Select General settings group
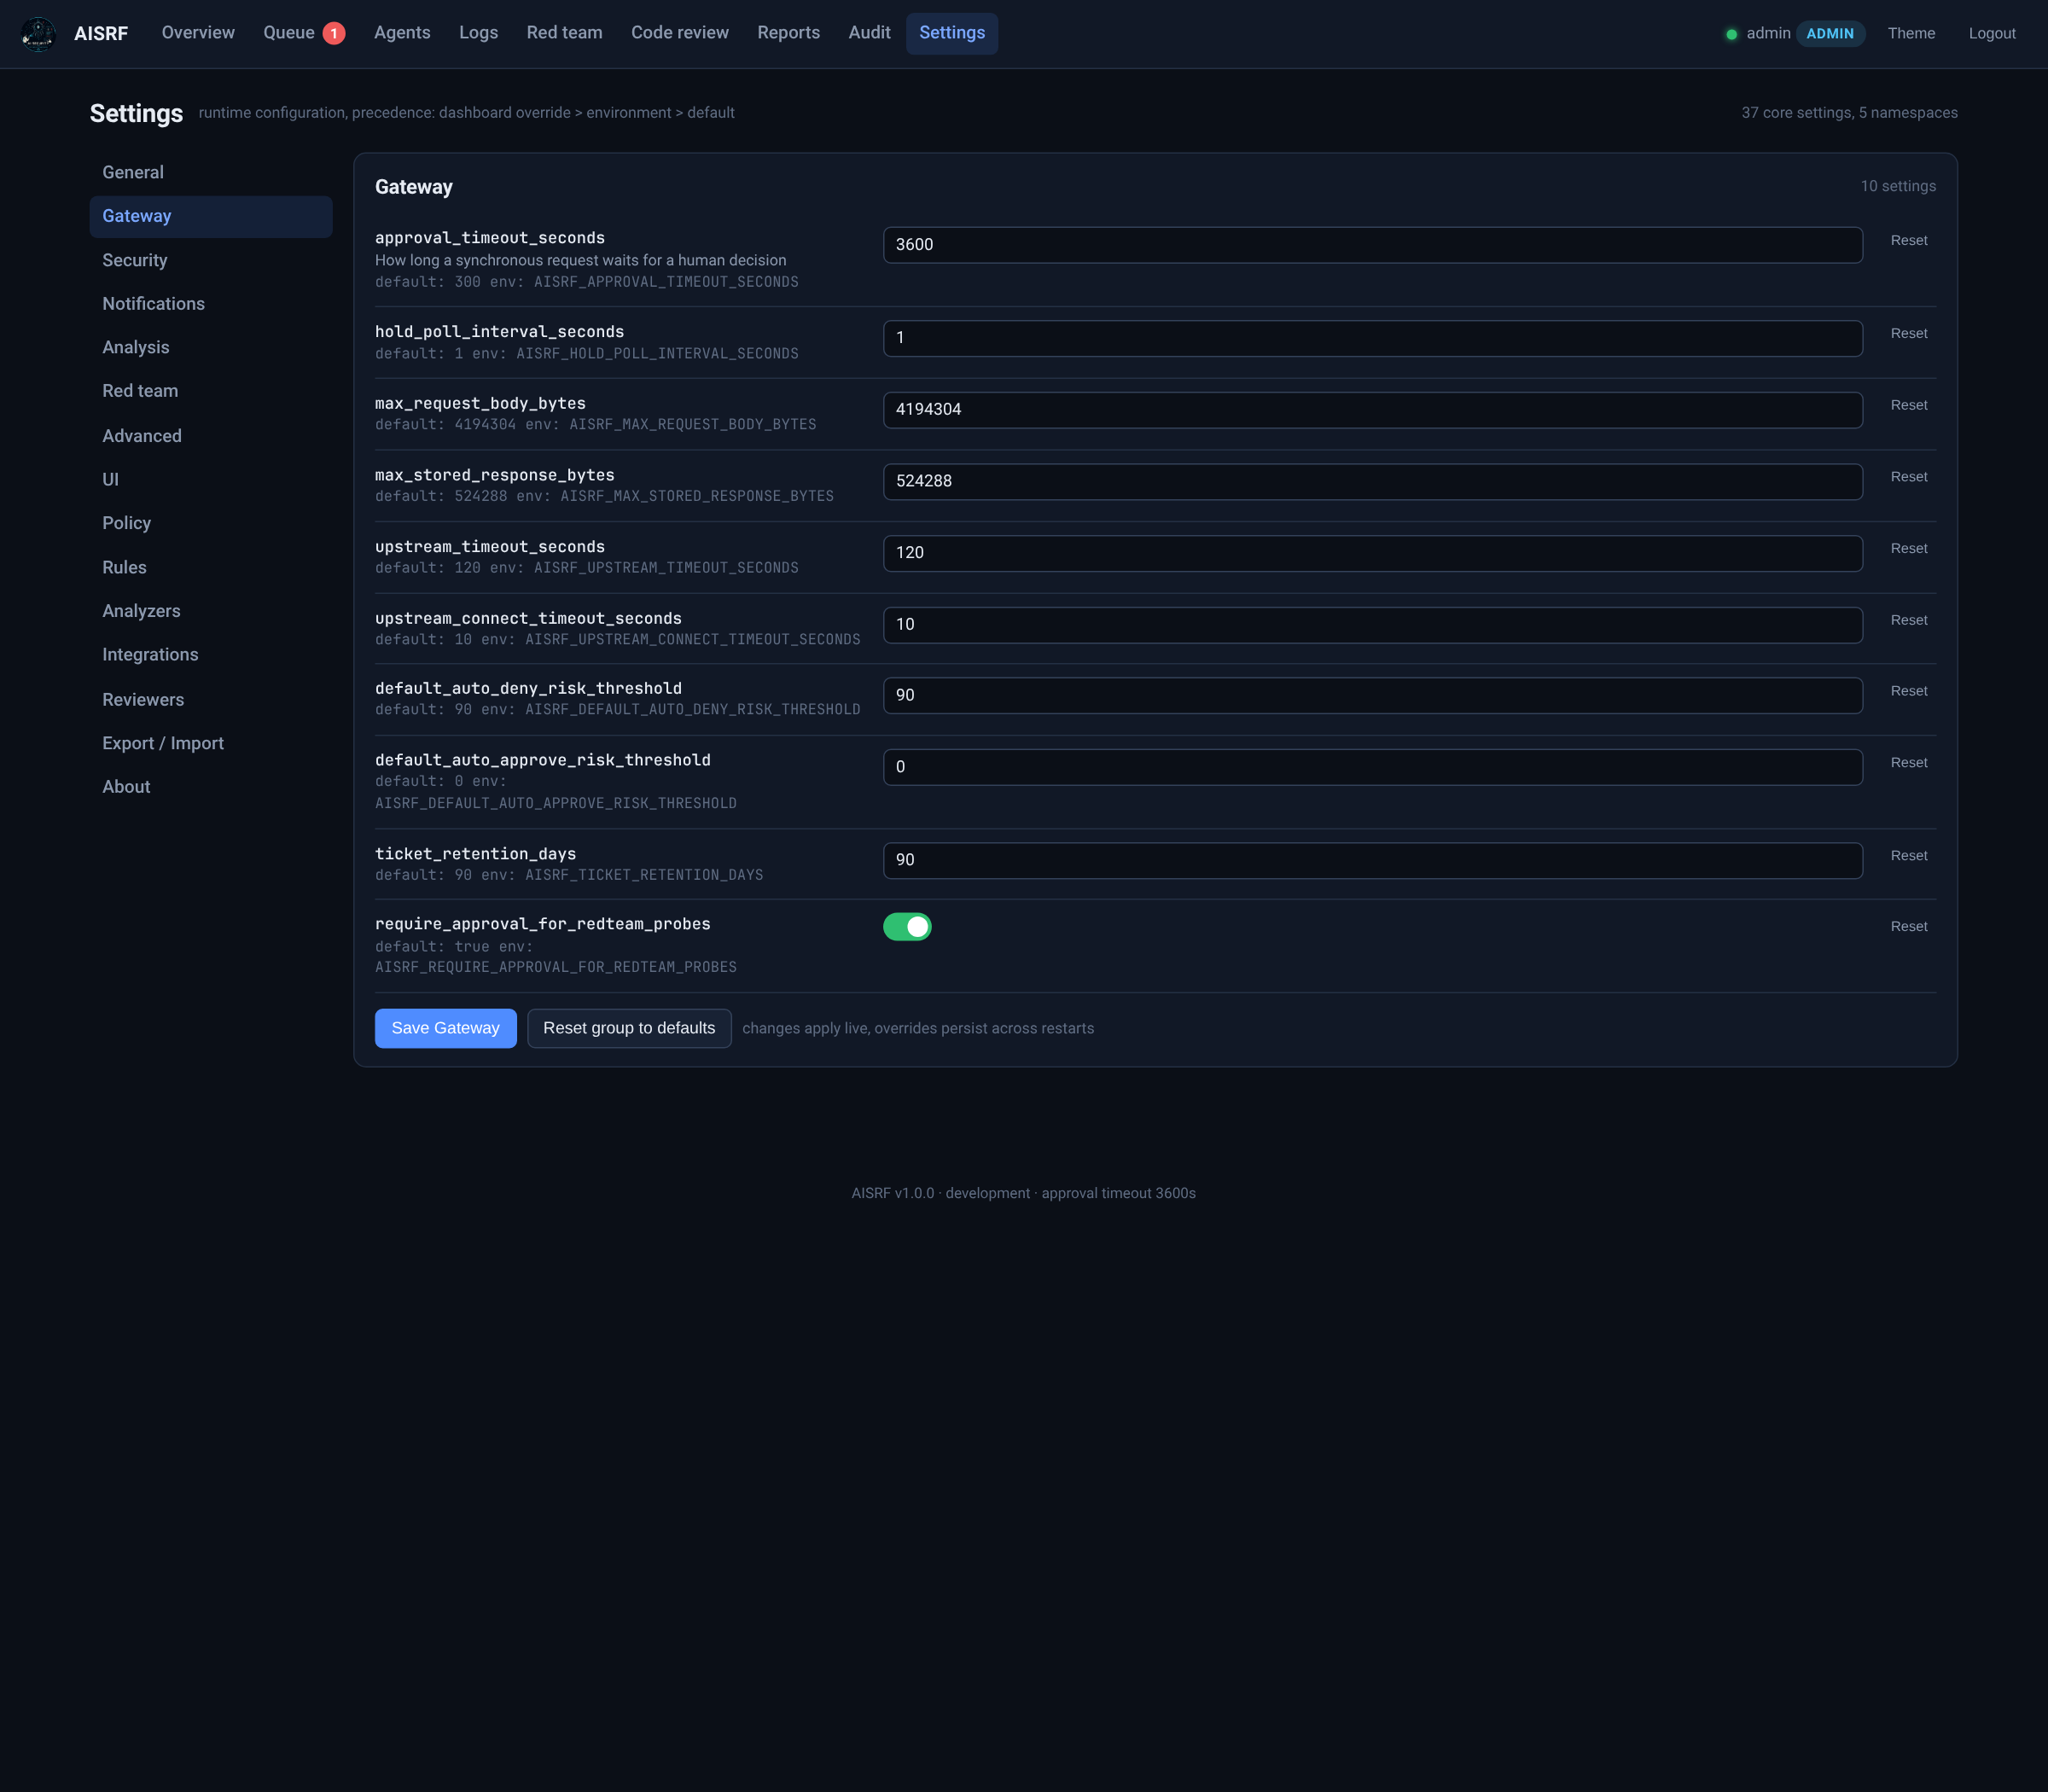 [x=210, y=173]
